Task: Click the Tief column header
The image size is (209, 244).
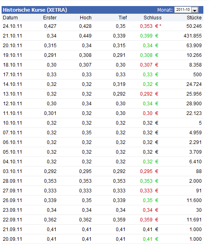Action: 123,18
